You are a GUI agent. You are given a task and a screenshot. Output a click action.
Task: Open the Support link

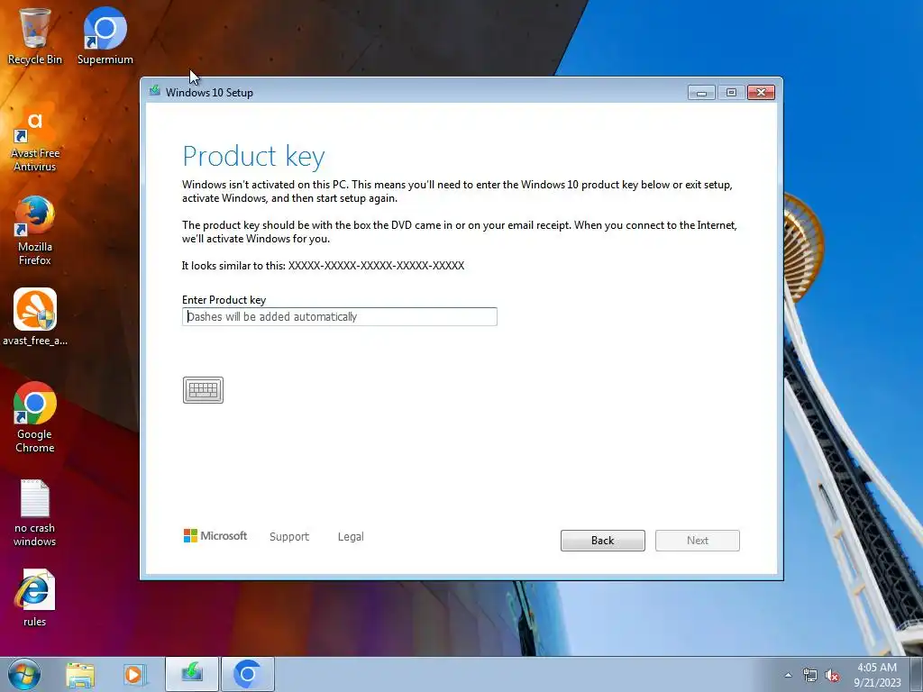289,537
